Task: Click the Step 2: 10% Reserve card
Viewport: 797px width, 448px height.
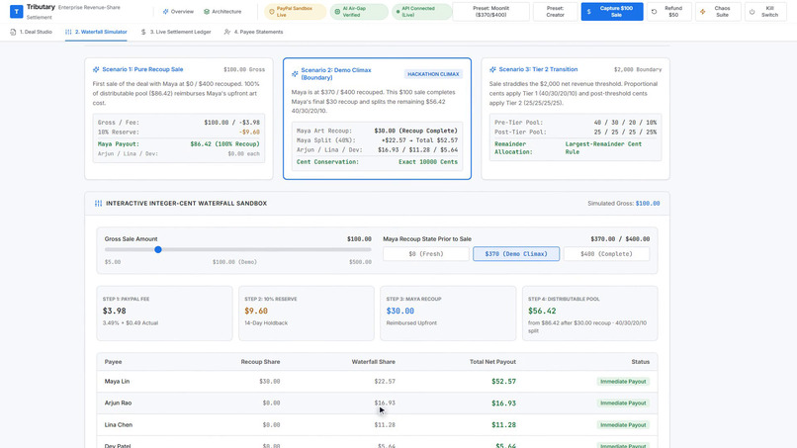Action: pyautogui.click(x=306, y=314)
